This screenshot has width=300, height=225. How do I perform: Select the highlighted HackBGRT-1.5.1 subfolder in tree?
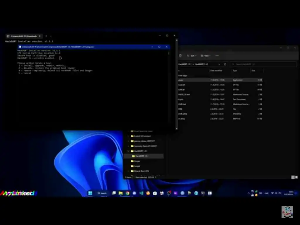[x=144, y=156]
